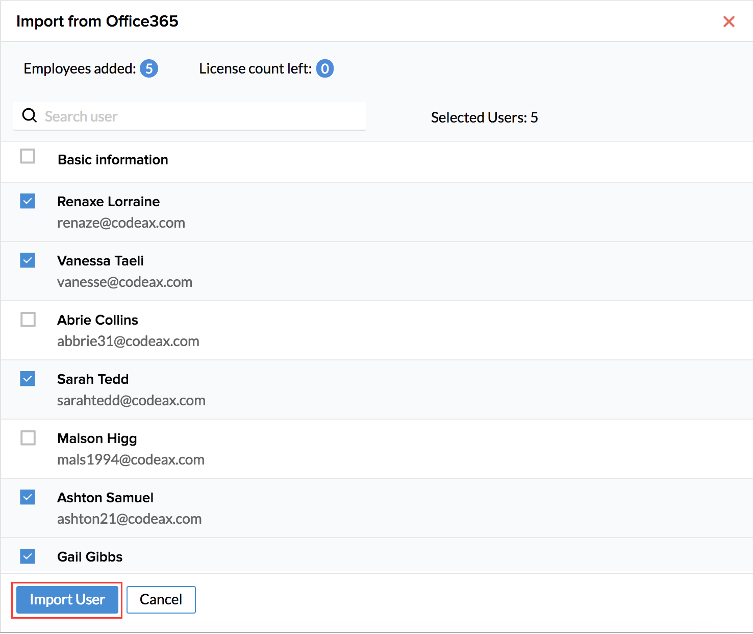This screenshot has height=634, width=753.
Task: Click the search magnifier icon
Action: (30, 116)
